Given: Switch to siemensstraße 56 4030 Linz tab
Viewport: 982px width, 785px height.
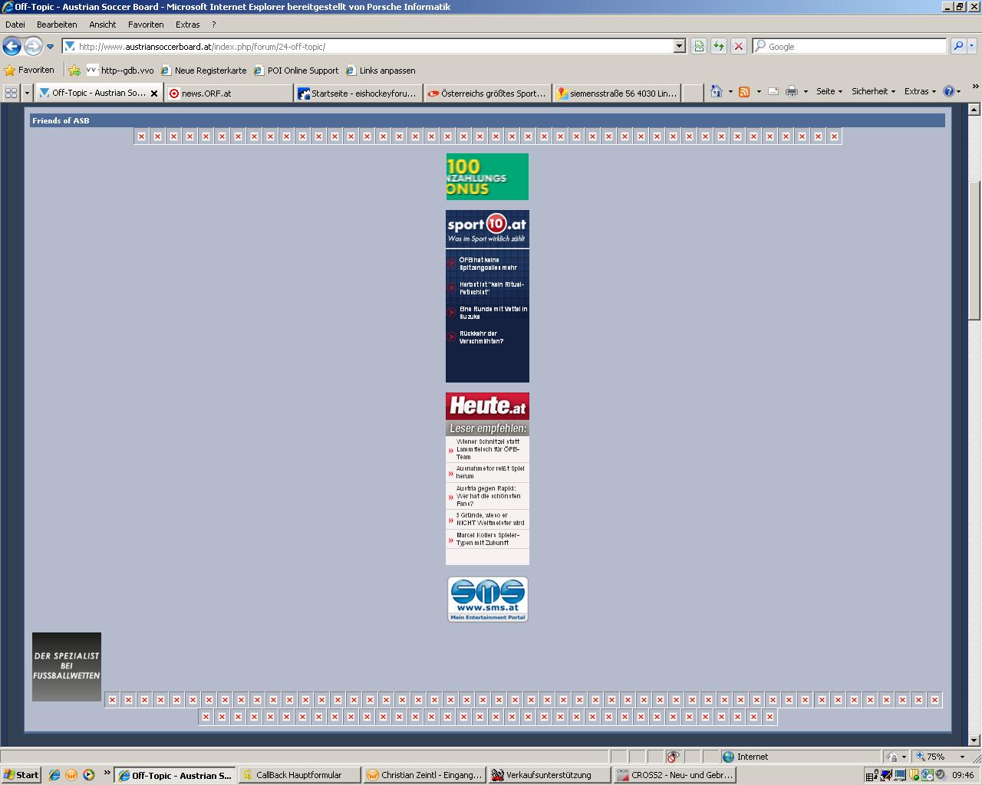Looking at the screenshot, I should pos(616,93).
